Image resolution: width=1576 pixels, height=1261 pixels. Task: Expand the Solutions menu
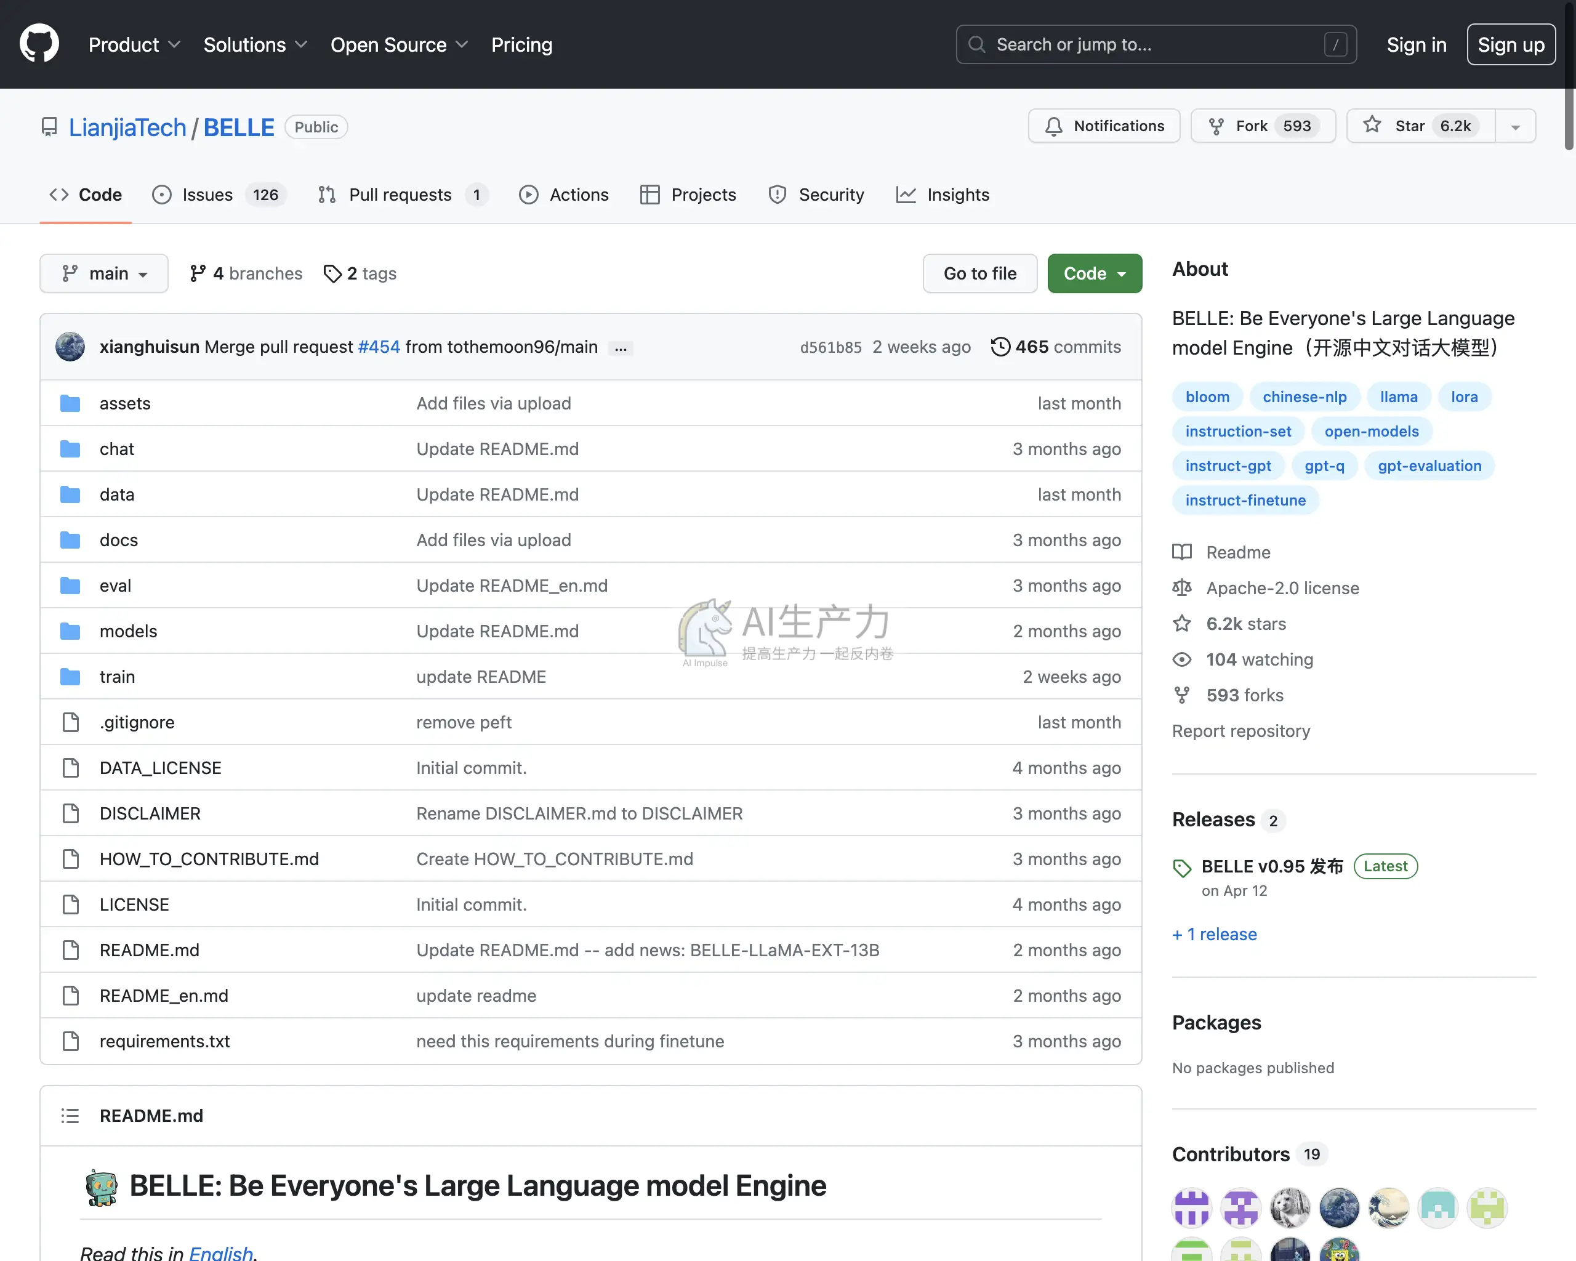tap(255, 44)
